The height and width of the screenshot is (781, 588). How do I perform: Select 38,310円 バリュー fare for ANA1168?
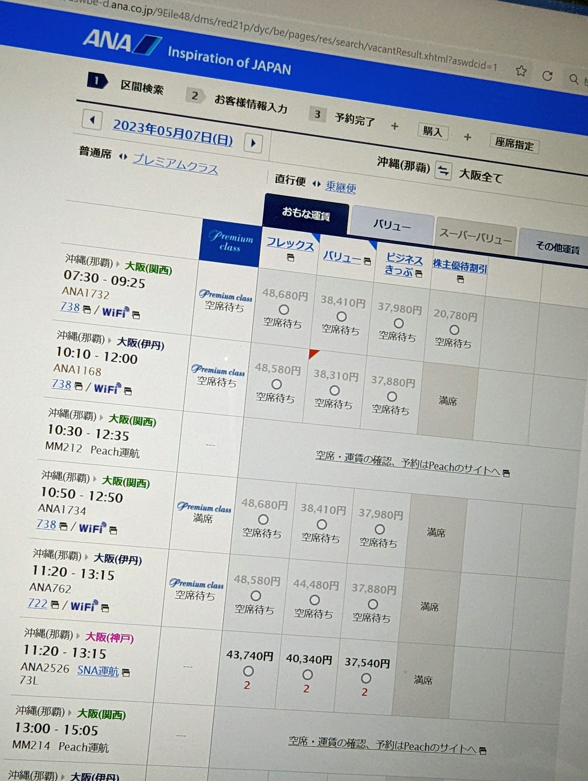(x=334, y=390)
